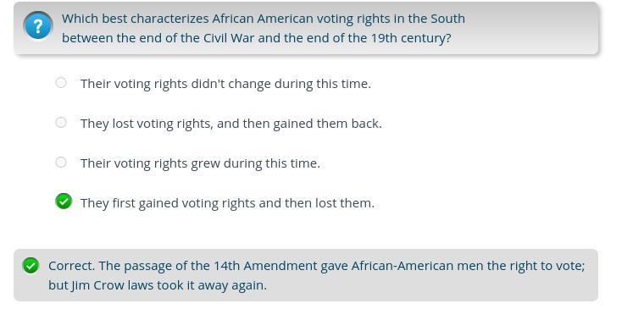The image size is (633, 309).
Task: Click the blue question mark icon
Action: (38, 26)
